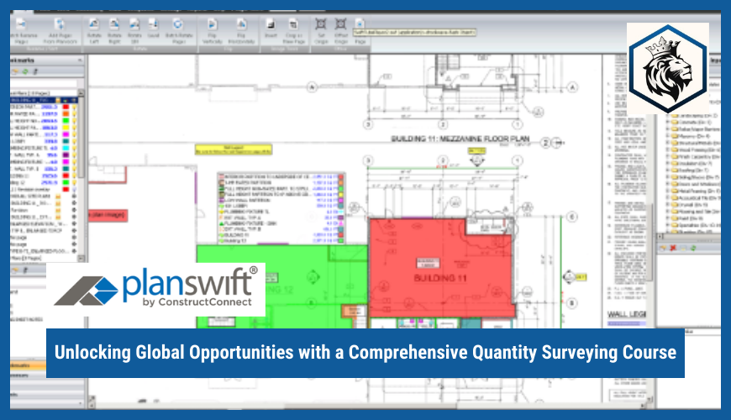Select the Doors and Windows folder

click(697, 184)
